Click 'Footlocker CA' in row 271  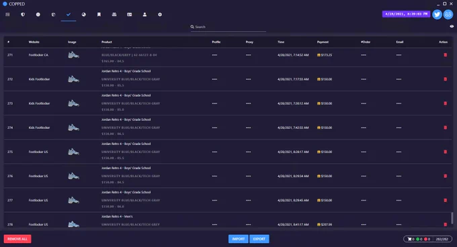click(38, 55)
